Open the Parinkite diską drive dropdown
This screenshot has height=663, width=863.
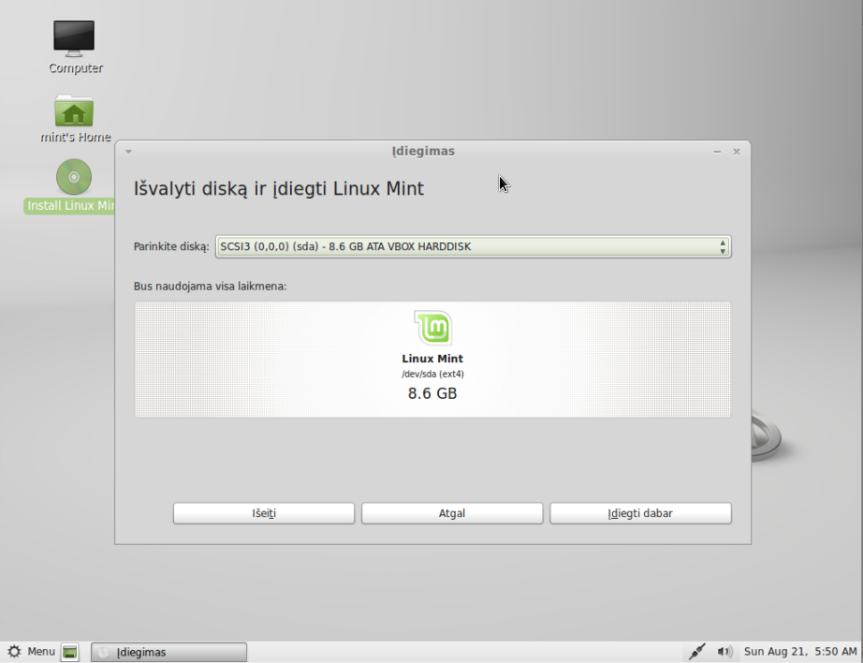tap(474, 246)
